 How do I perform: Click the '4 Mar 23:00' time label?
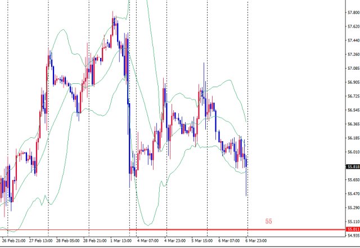175,241
